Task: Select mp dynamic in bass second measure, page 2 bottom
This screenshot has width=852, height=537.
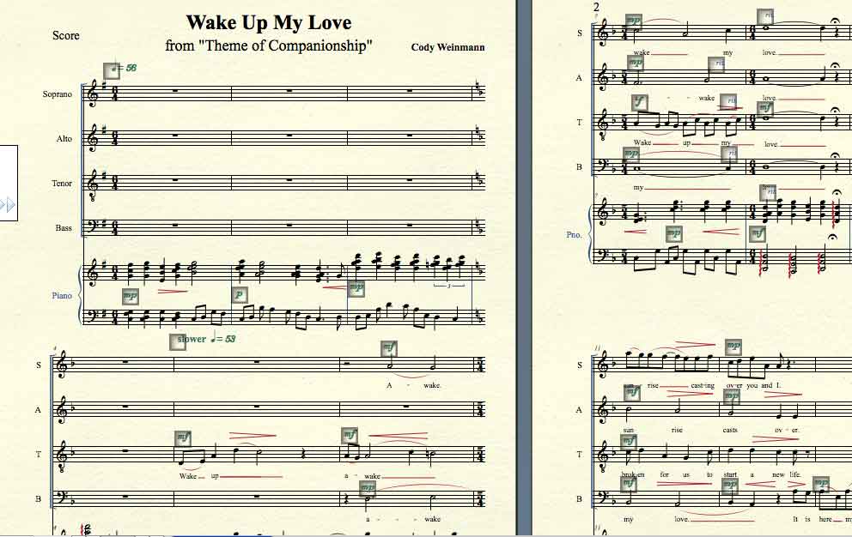Action: point(730,485)
